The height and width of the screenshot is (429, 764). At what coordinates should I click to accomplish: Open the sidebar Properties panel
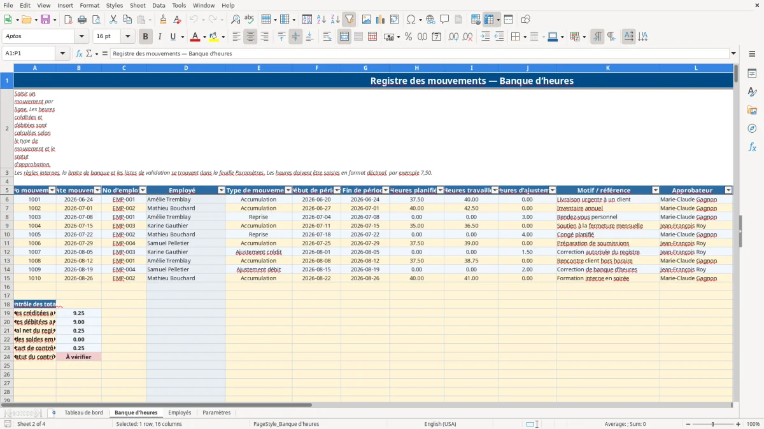point(752,74)
